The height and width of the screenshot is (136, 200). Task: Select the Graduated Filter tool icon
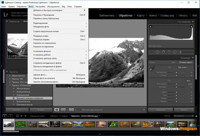[x=169, y=52]
